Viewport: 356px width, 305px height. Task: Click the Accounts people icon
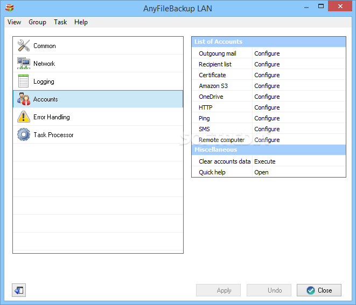pos(24,99)
